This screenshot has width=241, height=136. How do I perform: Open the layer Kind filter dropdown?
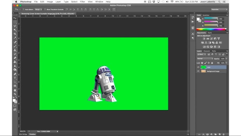pos(202,54)
